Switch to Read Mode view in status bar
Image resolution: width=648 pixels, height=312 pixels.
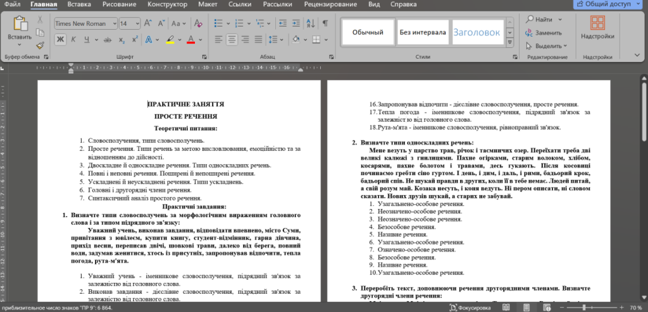(x=506, y=308)
